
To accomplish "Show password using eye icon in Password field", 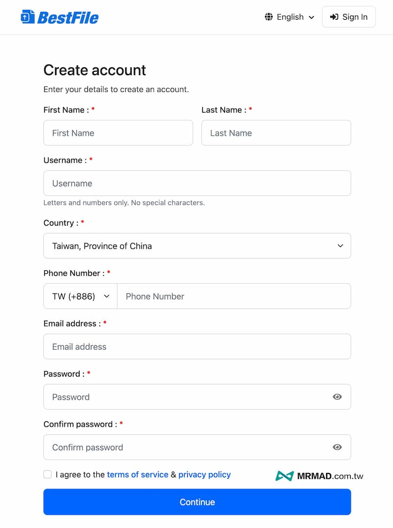I will 337,397.
